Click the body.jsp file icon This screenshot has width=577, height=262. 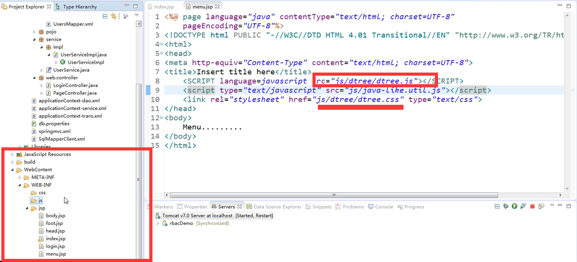click(41, 216)
